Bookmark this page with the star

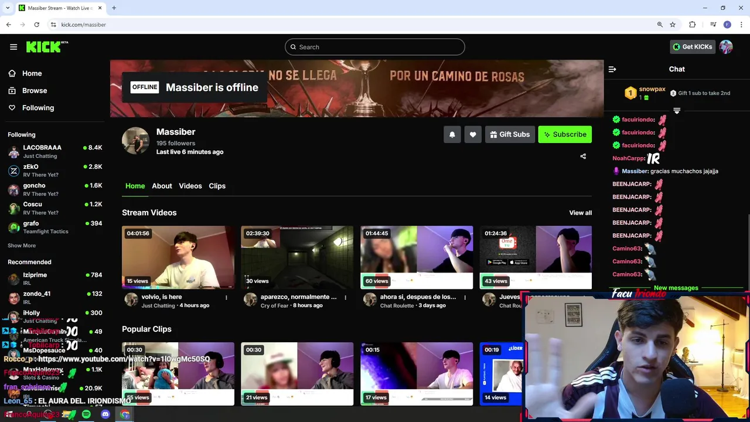[x=673, y=25]
